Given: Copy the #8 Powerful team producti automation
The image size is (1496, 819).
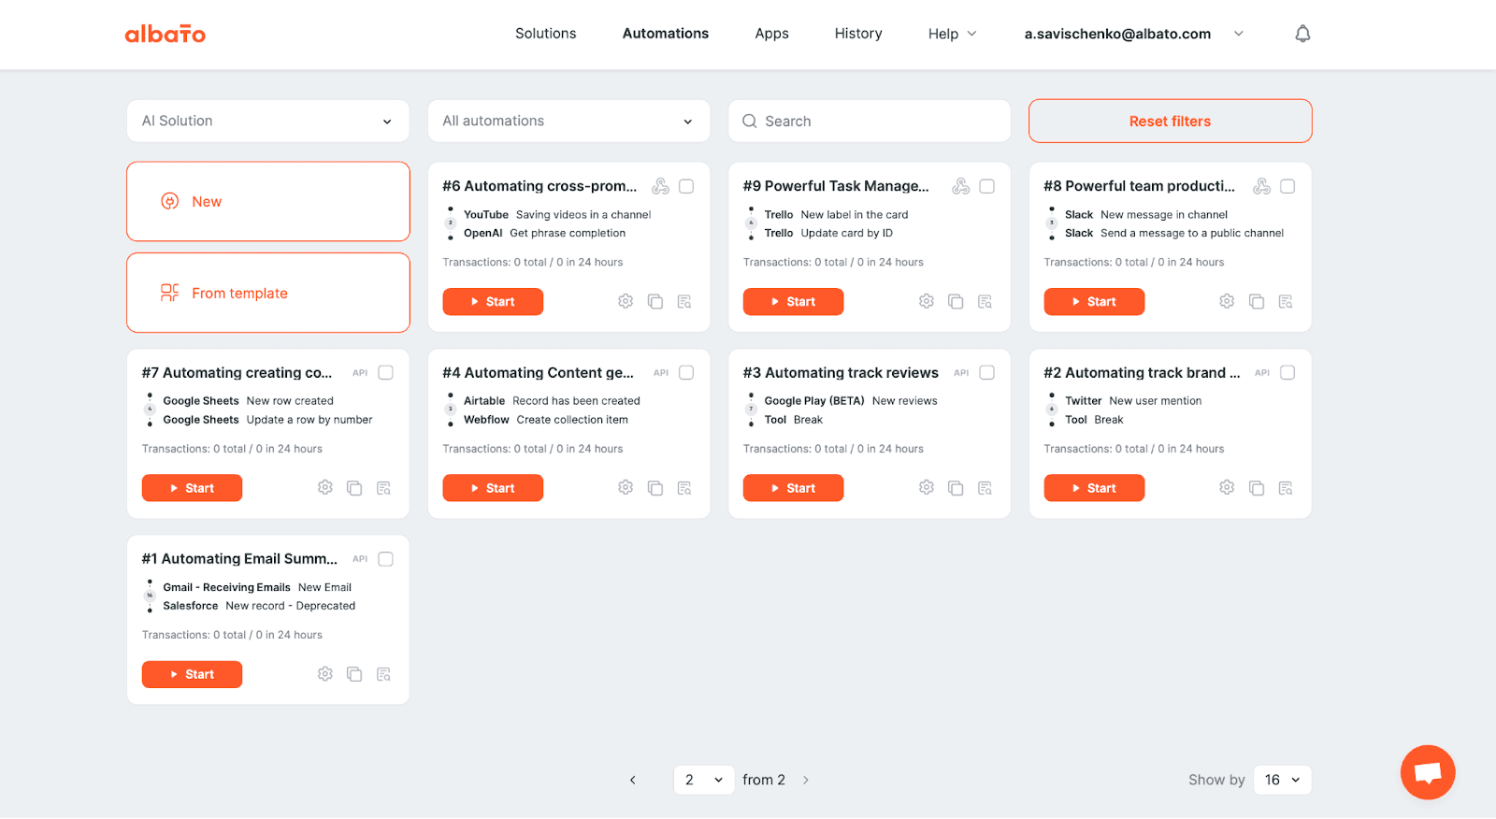Looking at the screenshot, I should (1257, 301).
